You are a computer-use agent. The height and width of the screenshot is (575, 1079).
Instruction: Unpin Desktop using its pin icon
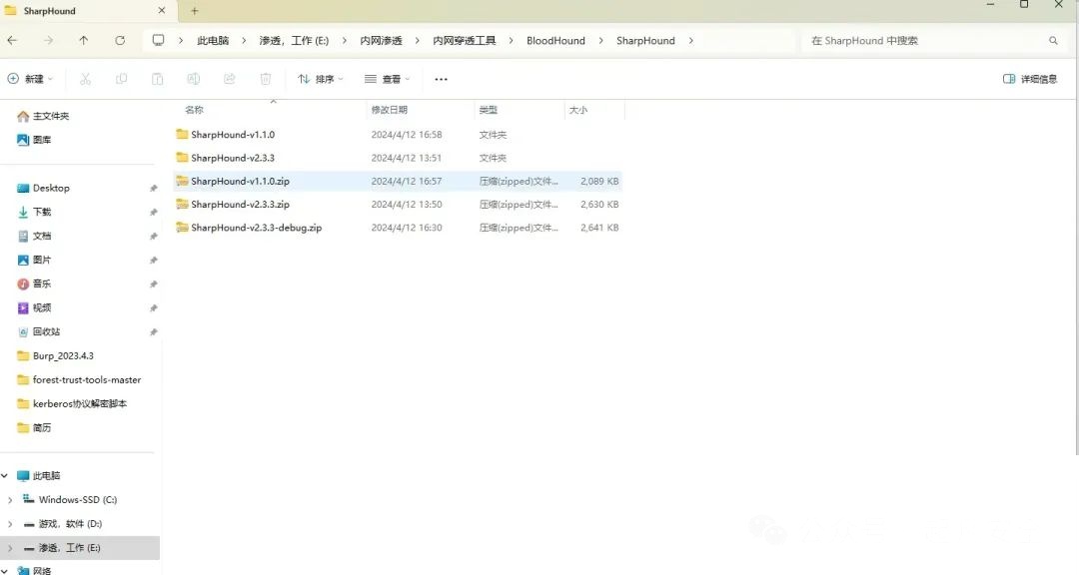[x=153, y=189]
